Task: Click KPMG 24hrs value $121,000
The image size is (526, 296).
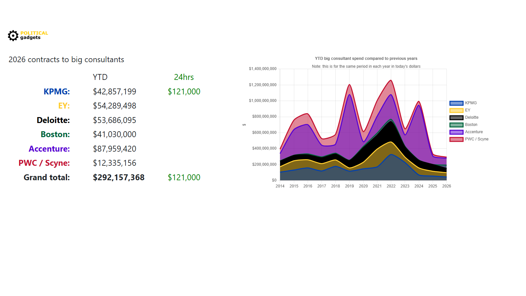Action: click(x=184, y=91)
